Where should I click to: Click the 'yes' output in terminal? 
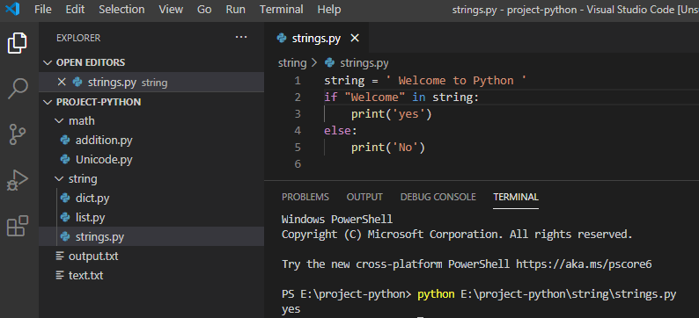[291, 308]
